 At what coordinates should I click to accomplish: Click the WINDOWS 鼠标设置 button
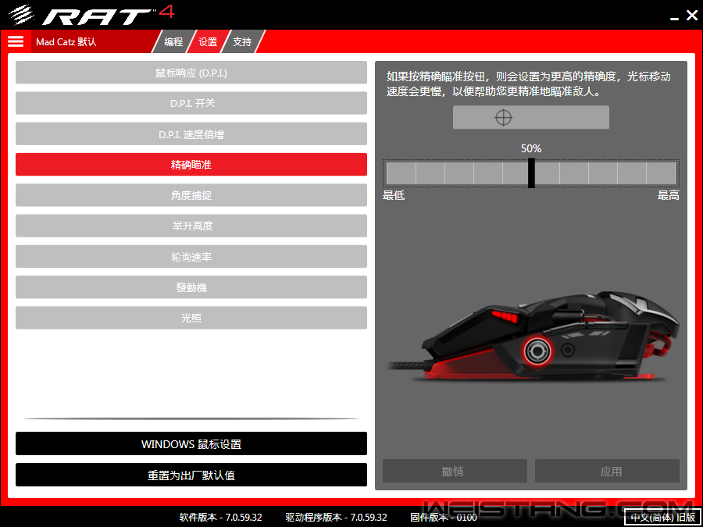pos(191,443)
